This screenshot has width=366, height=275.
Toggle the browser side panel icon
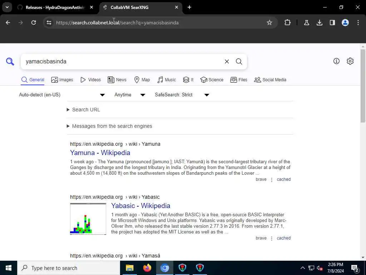(x=332, y=23)
